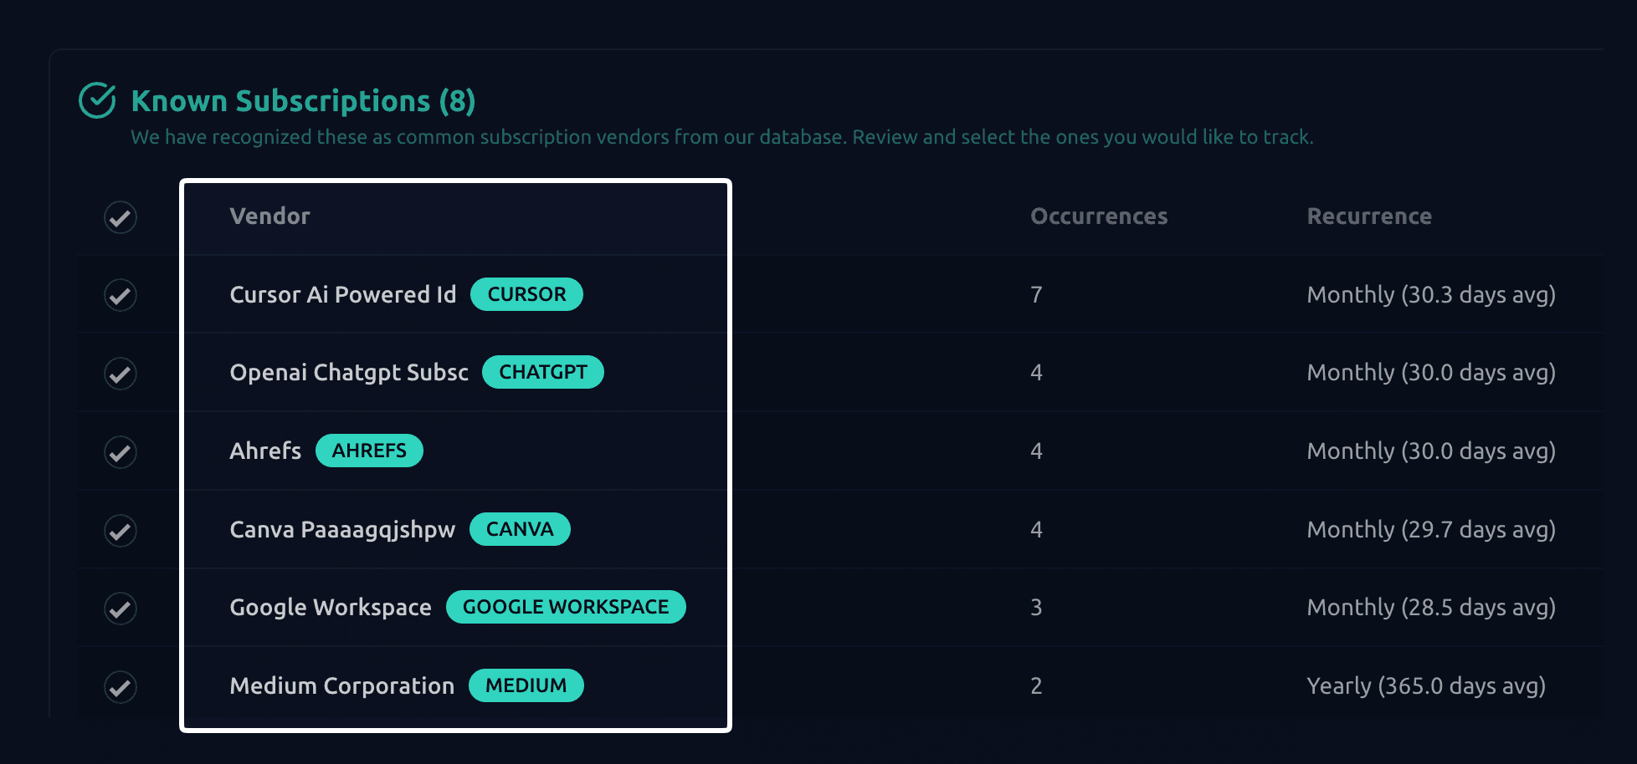The image size is (1637, 764).
Task: Click the GOOGLE WORKSPACE vendor tag
Action: point(566,607)
